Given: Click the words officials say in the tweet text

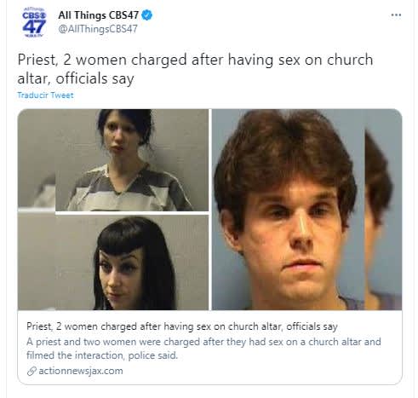Looking at the screenshot, I should tap(94, 79).
